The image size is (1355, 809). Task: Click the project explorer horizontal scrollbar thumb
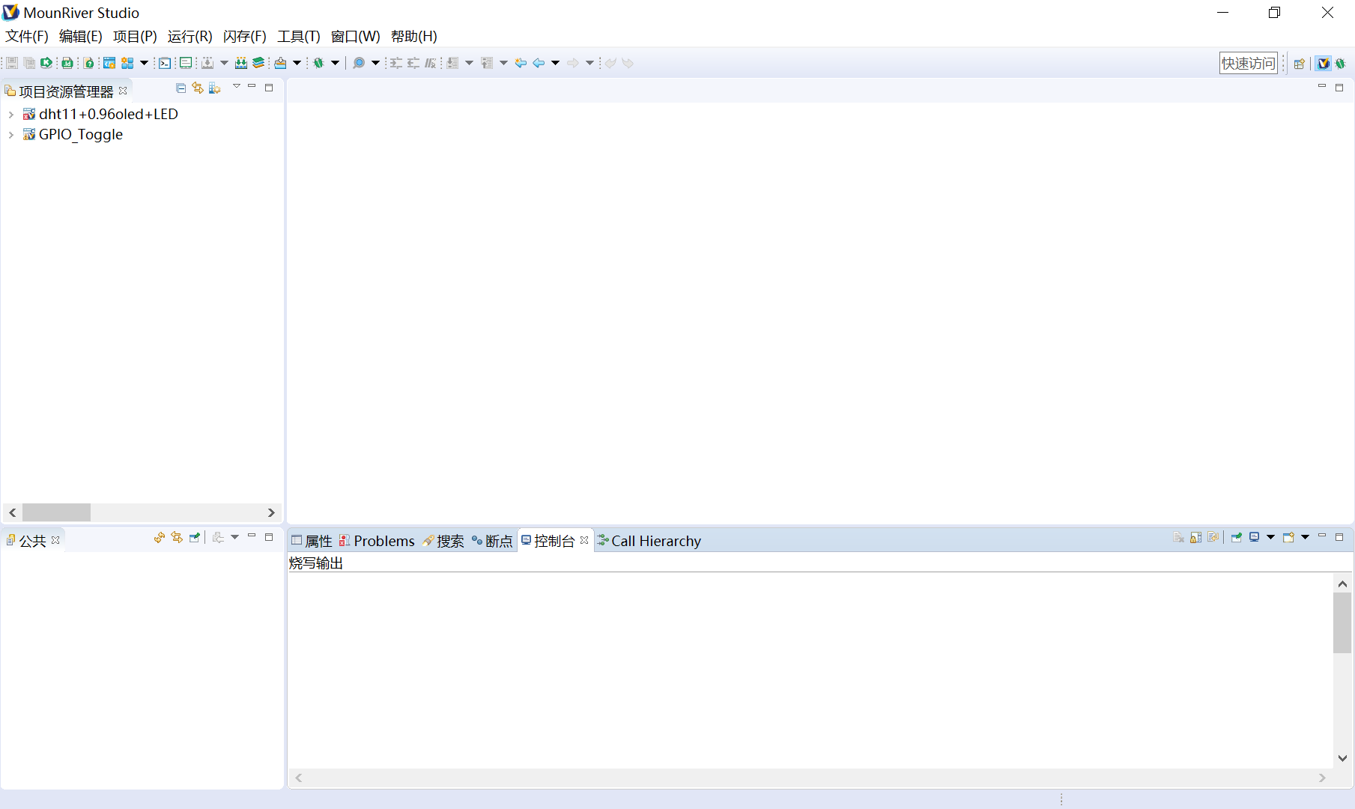(56, 512)
